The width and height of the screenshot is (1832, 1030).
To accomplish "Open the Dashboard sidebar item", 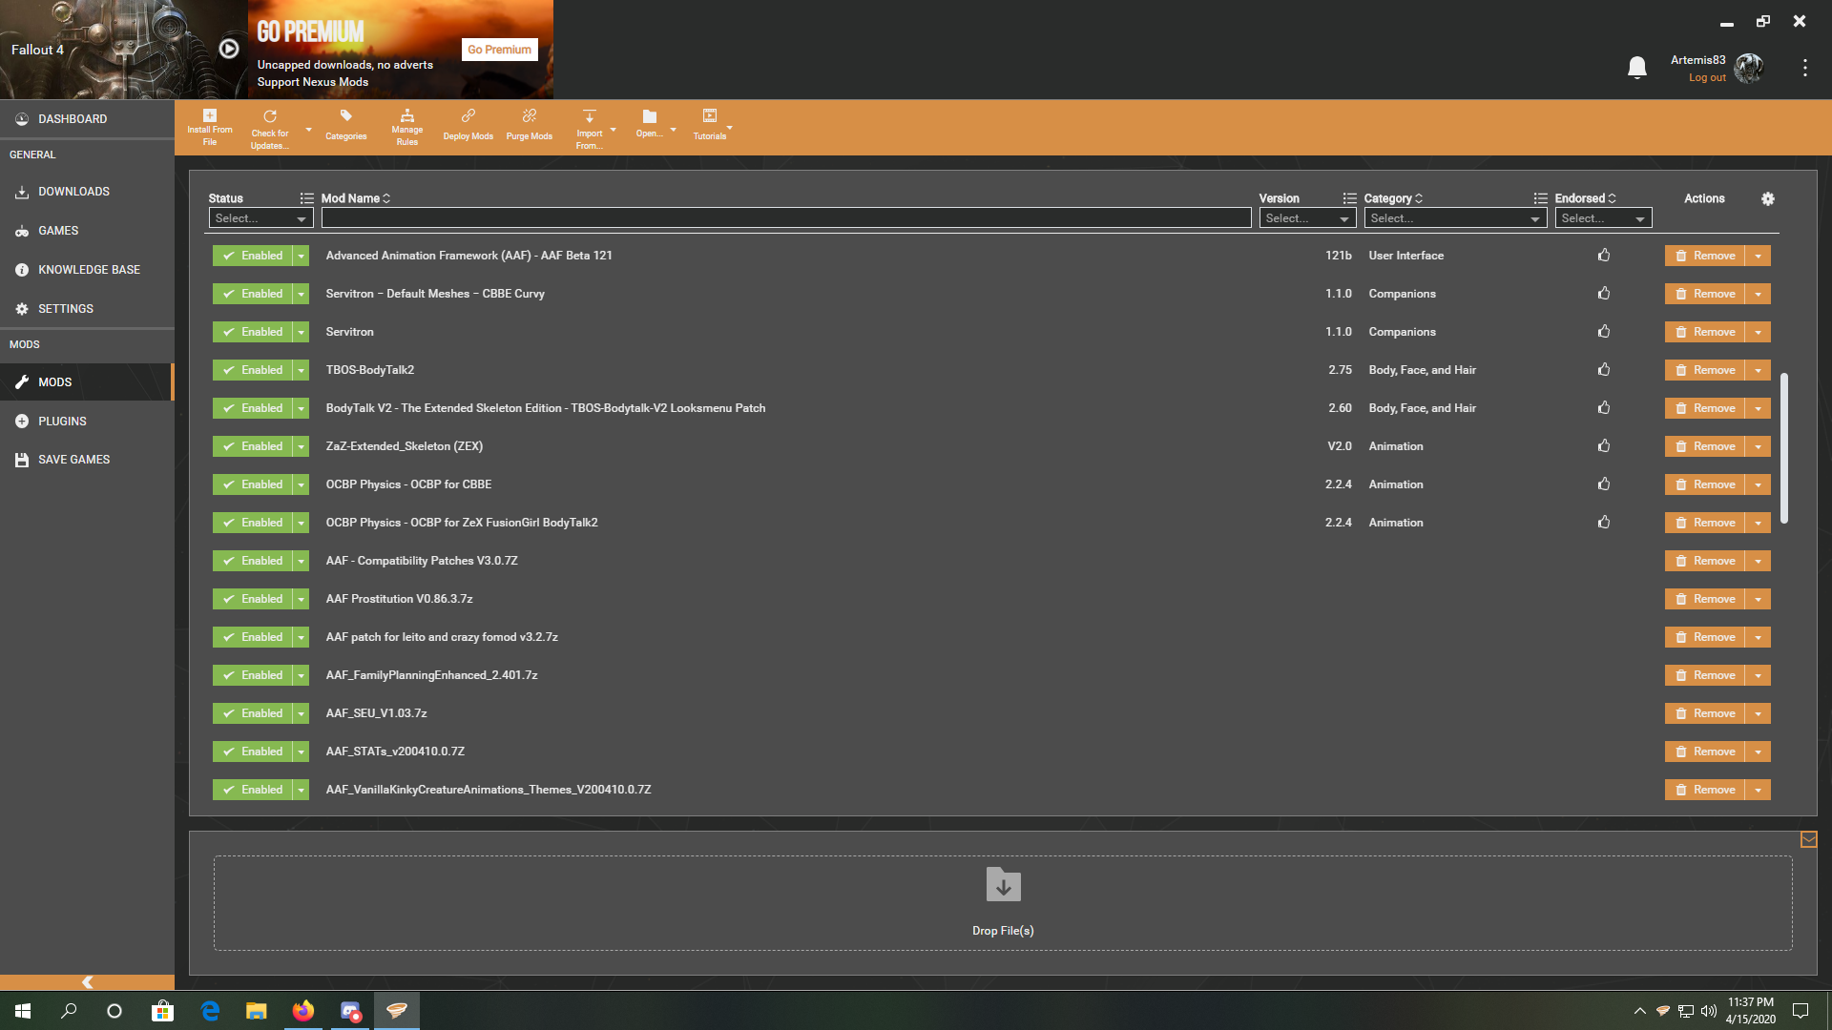I will (87, 119).
